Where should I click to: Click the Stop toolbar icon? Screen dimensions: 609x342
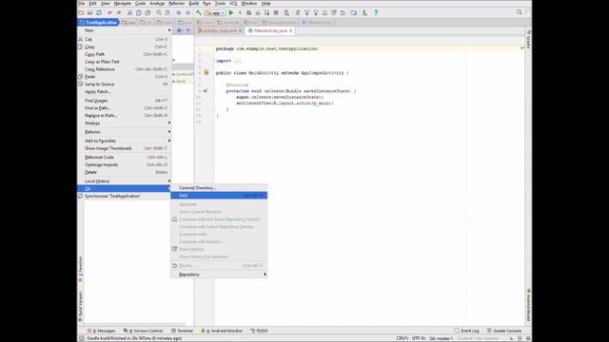[x=276, y=12]
